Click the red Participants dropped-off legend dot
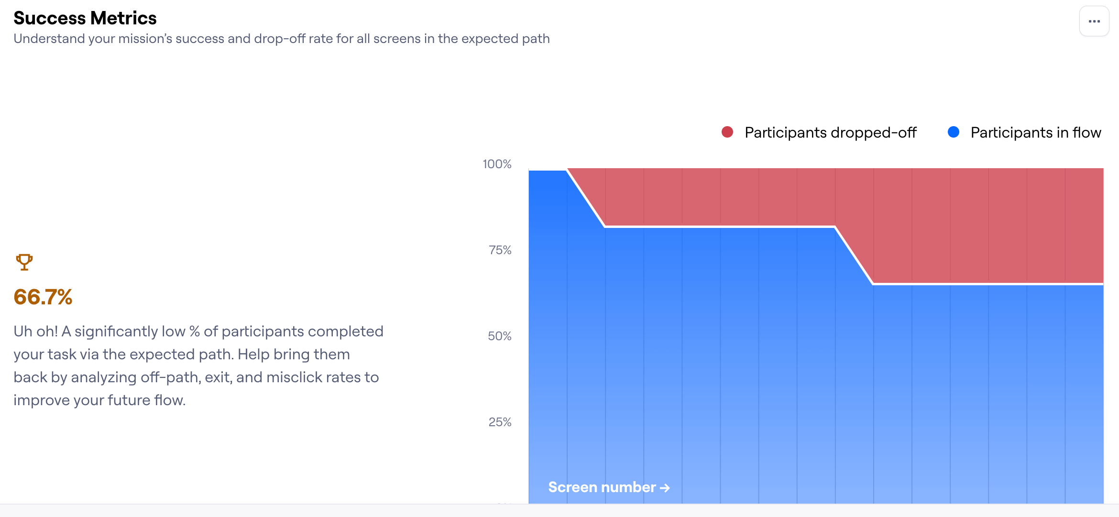This screenshot has height=517, width=1119. (727, 132)
